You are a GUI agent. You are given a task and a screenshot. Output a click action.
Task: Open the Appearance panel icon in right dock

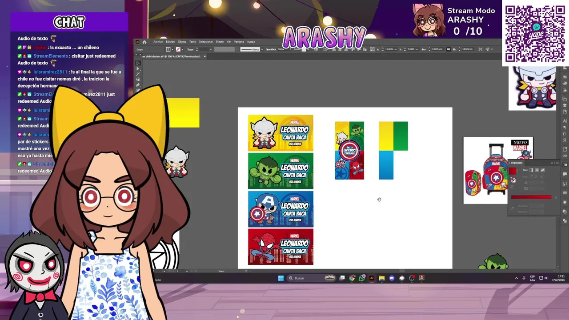[565, 202]
